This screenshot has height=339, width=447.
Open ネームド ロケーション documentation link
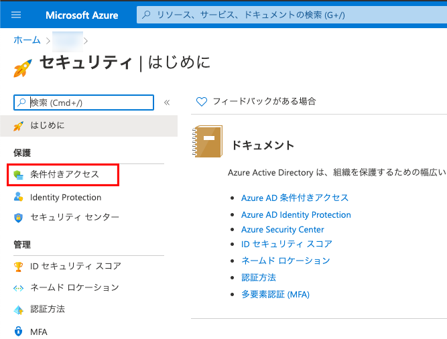(285, 261)
